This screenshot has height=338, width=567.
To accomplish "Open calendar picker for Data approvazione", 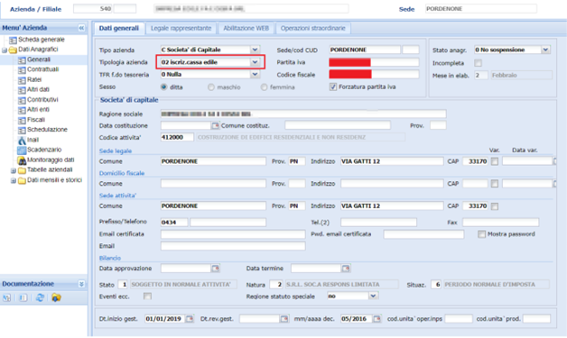I will [x=215, y=269].
